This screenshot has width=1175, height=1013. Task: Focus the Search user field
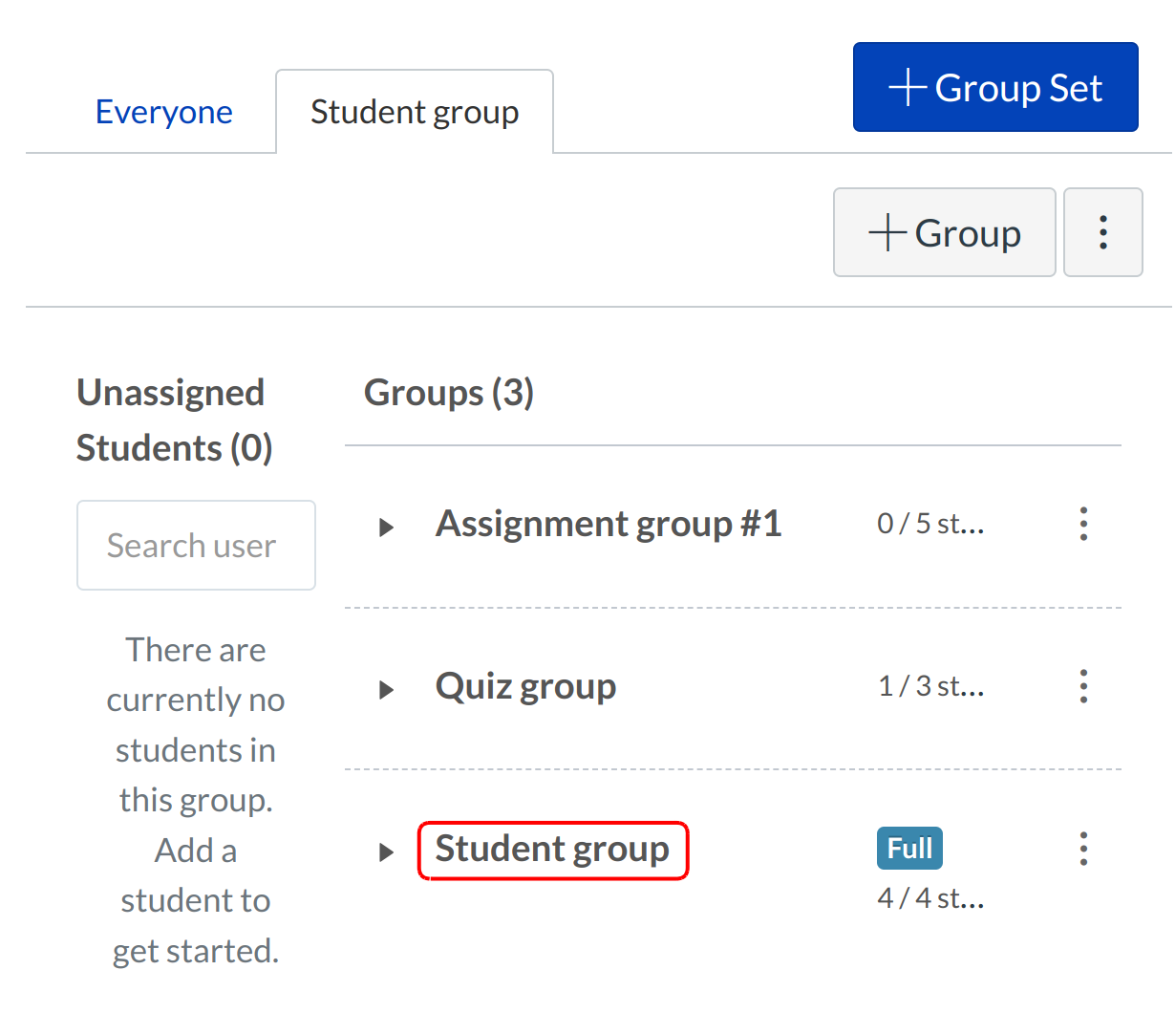coord(196,545)
